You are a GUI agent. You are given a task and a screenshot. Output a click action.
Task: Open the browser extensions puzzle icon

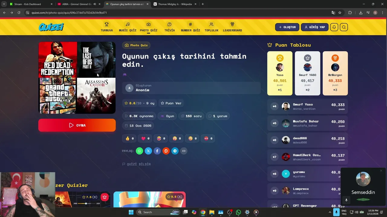(x=350, y=13)
